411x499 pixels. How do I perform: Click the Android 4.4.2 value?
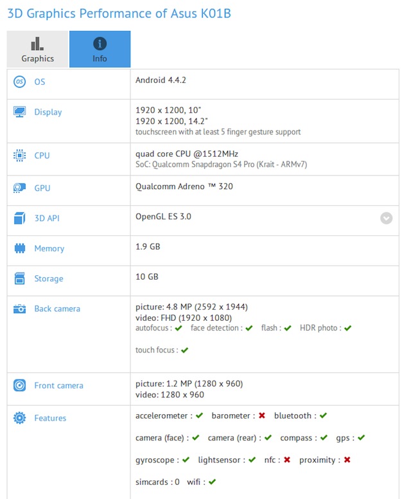(x=161, y=80)
